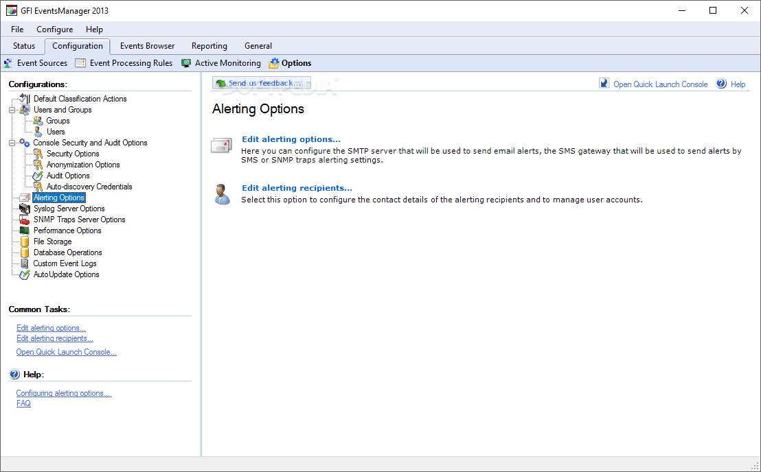Click the Auto-discovery Credentials icon
This screenshot has height=472, width=761.
point(37,187)
